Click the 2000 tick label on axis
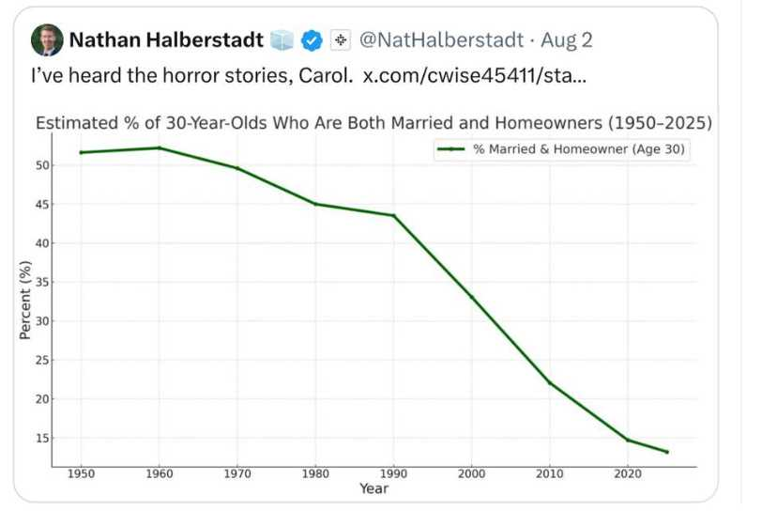 click(471, 473)
